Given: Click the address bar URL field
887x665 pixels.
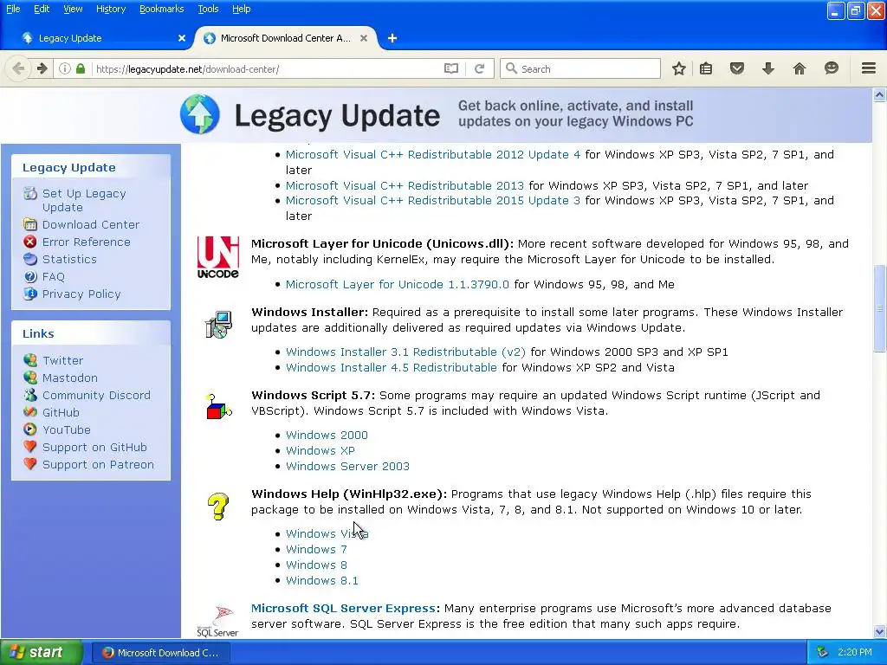Looking at the screenshot, I should click(x=266, y=68).
